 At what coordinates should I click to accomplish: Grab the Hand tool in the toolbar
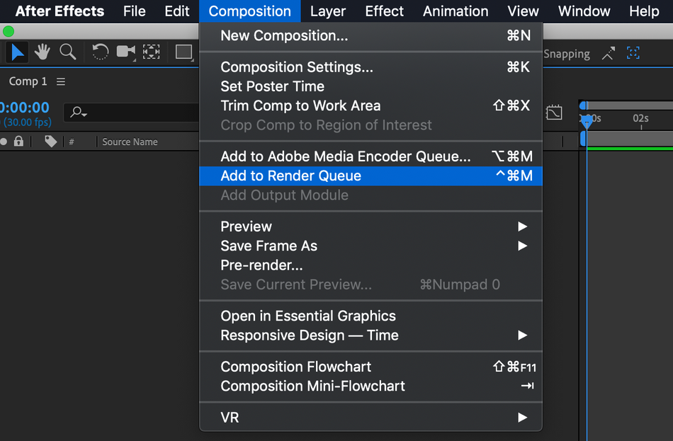[42, 51]
